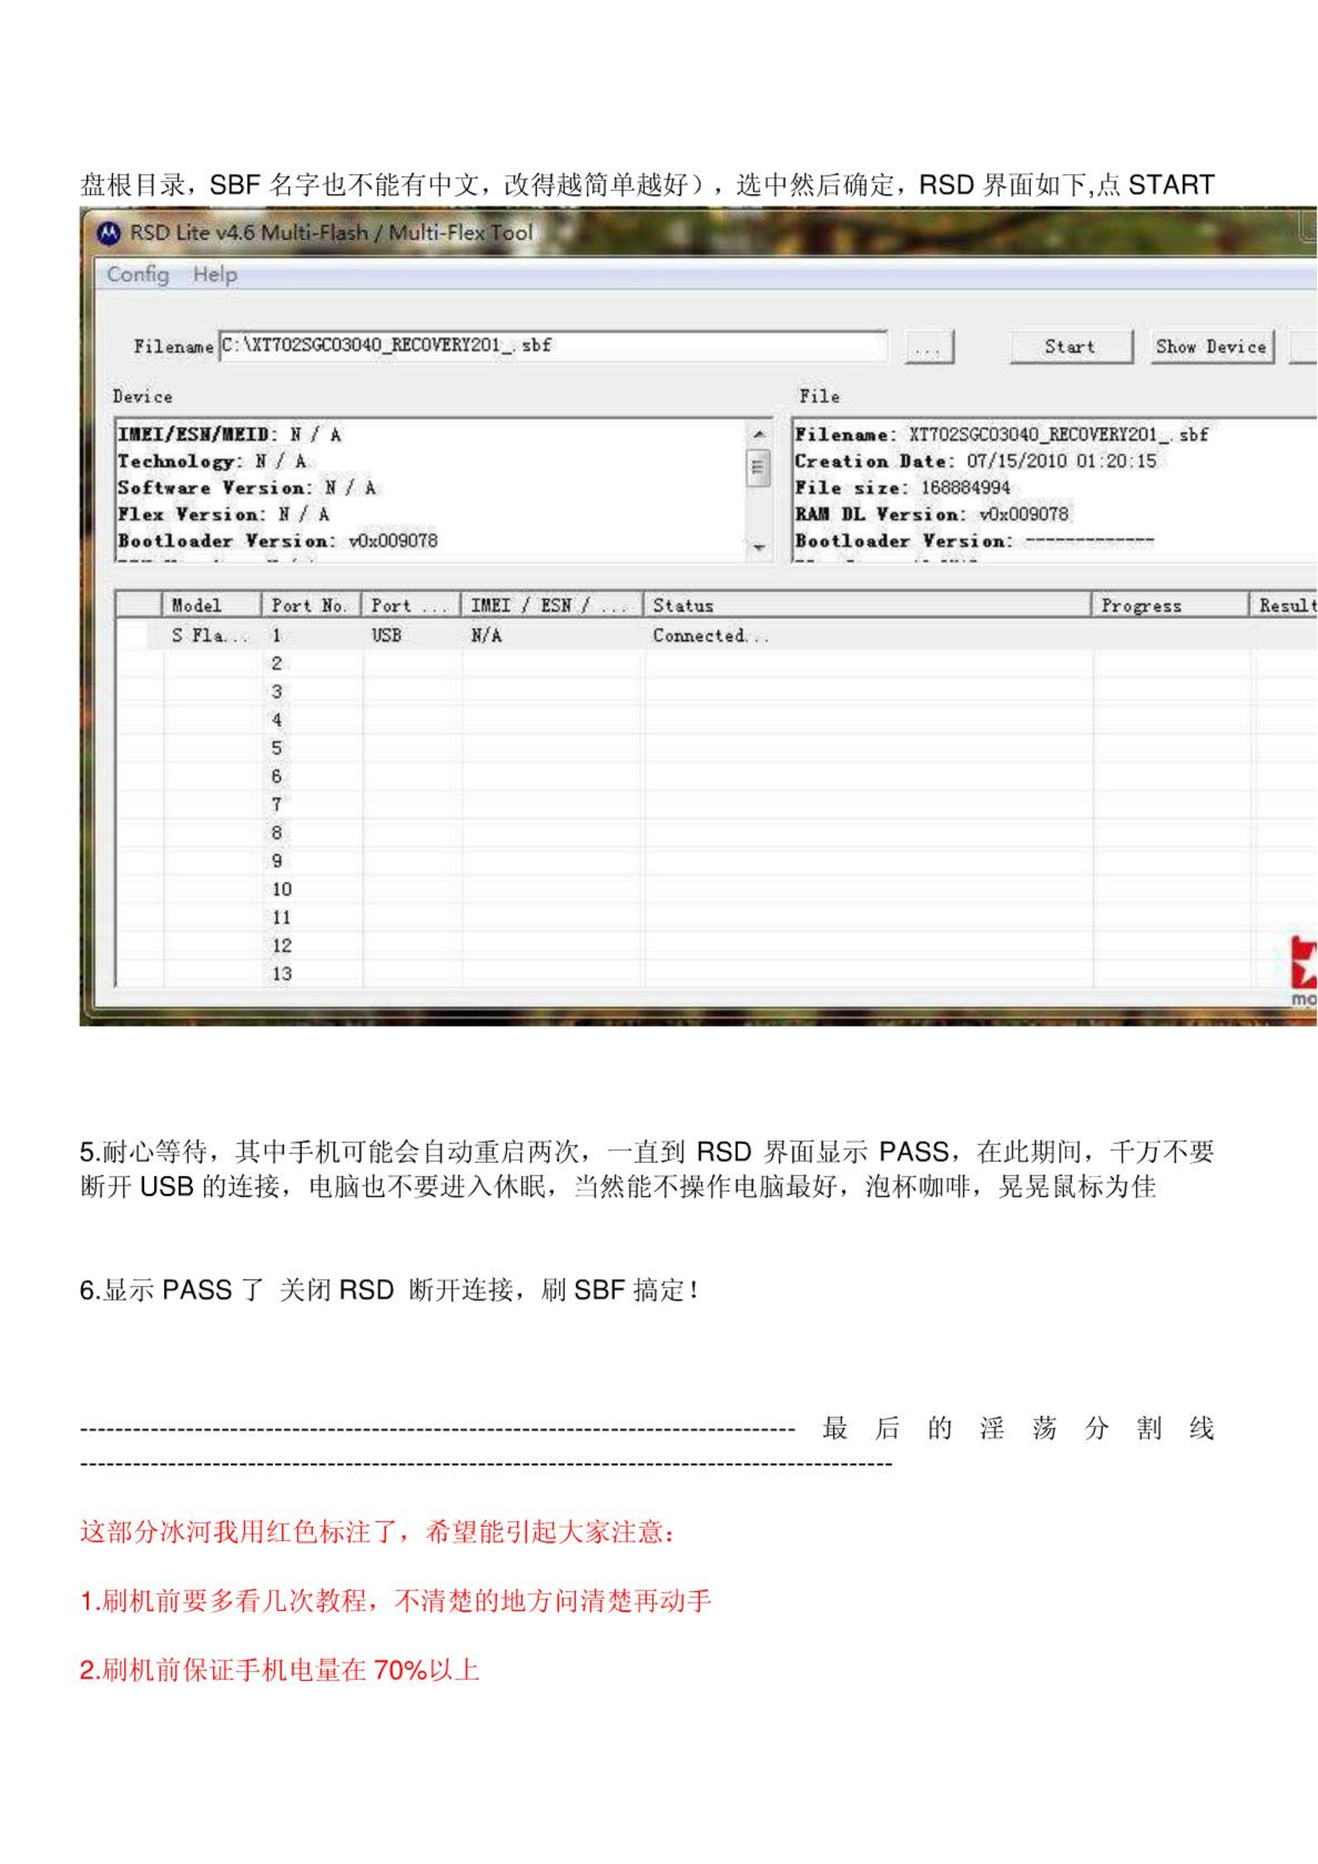Select port row number 13
The height and width of the screenshot is (1864, 1318).
click(281, 974)
